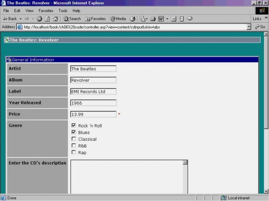Click the Go button
Viewport: 269px width, 201px height.
pos(260,27)
